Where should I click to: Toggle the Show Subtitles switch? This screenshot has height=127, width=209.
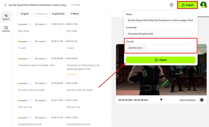click(x=200, y=100)
